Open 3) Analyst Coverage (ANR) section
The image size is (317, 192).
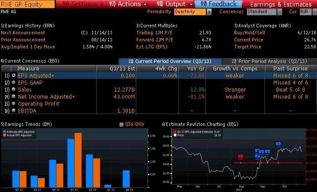(262, 26)
